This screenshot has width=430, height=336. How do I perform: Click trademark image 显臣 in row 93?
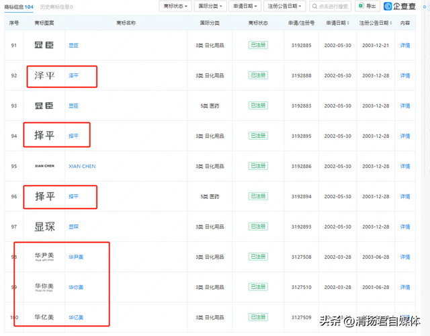[44, 106]
